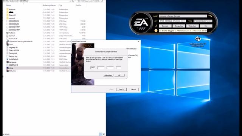The image size is (242, 136).
Task: Sort by the Name column header
Action: point(8,5)
